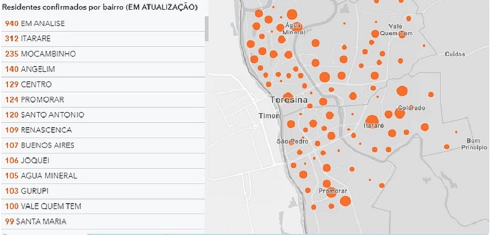Viewport: 490px width, 235px height.
Task: Choose SANTO ANTONIO in the list
Action: [x=103, y=115]
